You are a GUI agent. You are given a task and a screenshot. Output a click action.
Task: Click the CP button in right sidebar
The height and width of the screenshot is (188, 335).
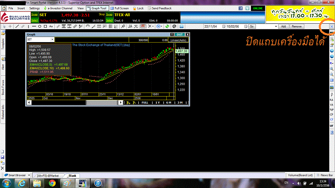[x=331, y=115]
